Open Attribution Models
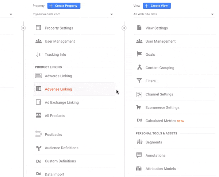The height and width of the screenshot is (177, 219). [x=161, y=169]
